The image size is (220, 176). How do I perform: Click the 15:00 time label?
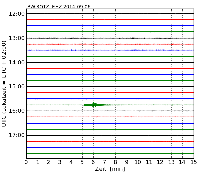click(x=17, y=87)
